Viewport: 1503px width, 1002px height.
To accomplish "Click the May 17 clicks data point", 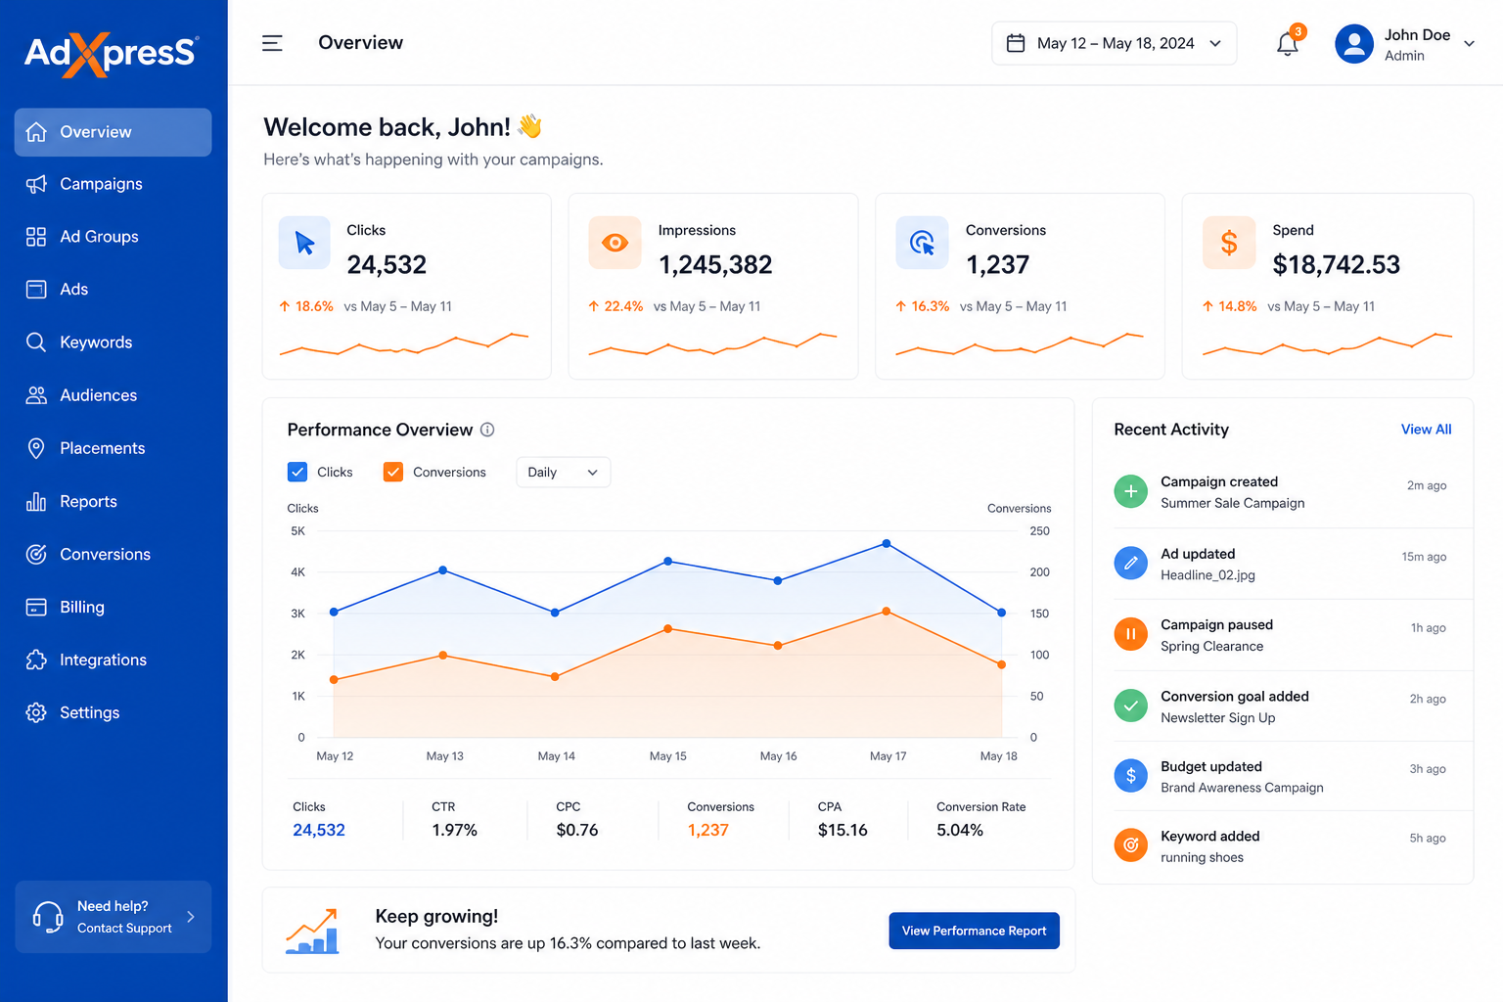I will point(887,543).
